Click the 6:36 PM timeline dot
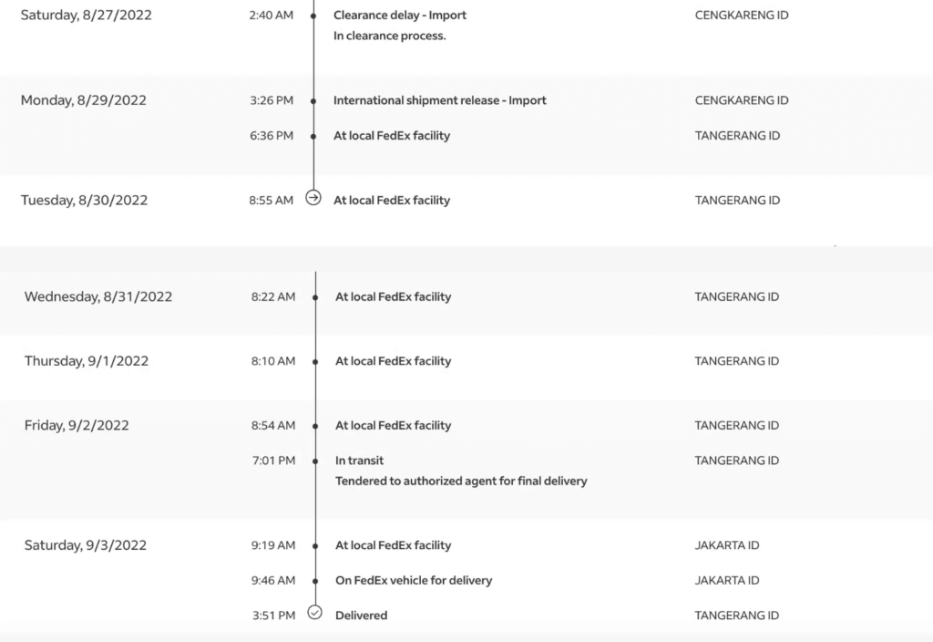The width and height of the screenshot is (933, 642). coord(313,137)
